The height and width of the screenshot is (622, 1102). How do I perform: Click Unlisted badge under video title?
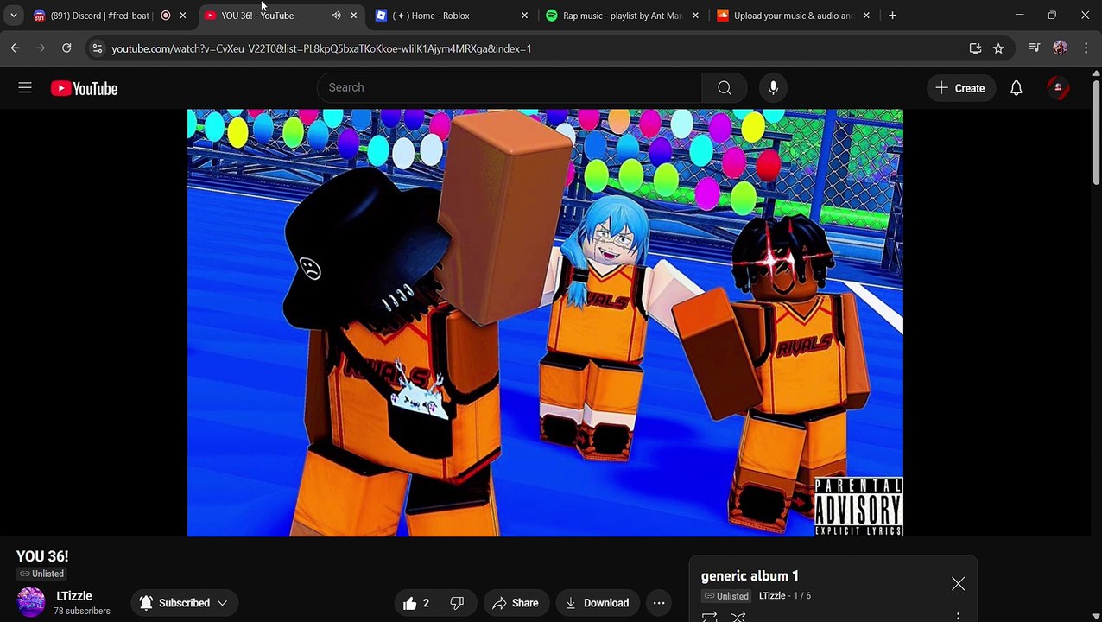(41, 574)
